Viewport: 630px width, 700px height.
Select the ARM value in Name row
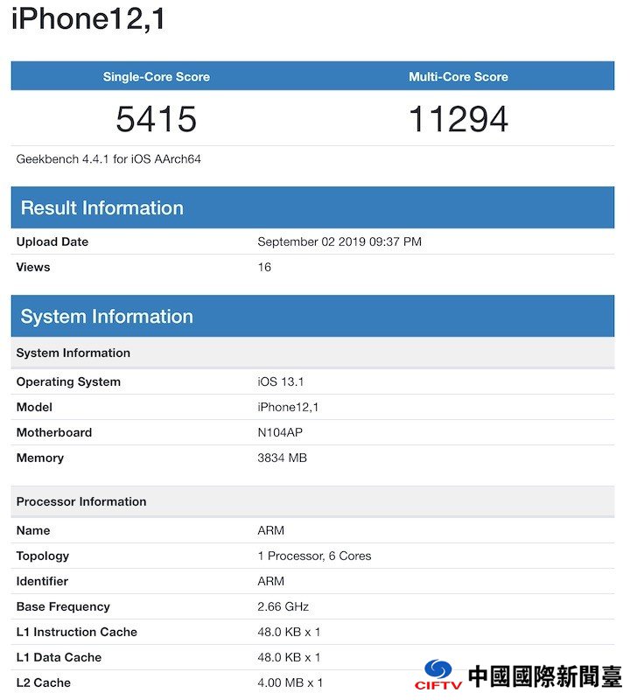(271, 531)
